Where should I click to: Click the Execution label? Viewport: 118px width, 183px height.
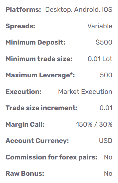(x=23, y=92)
